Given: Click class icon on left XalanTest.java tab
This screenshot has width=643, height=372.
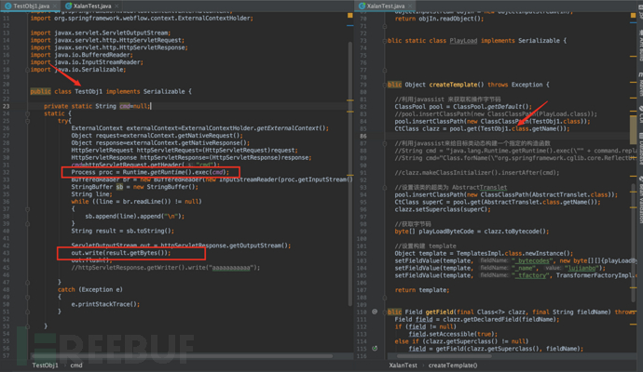Looking at the screenshot, I should tap(69, 6).
